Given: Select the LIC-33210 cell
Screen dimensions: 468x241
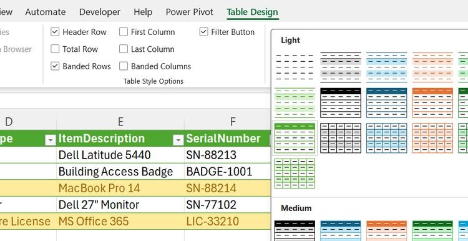Looking at the screenshot, I should [x=228, y=221].
